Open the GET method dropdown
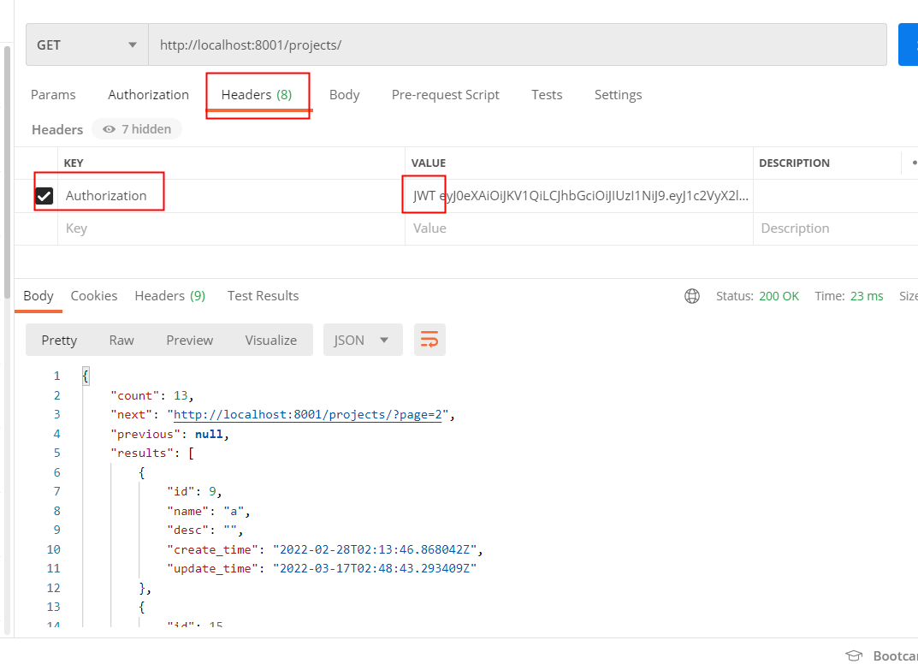Screen dimensions: 918x664 click(x=86, y=45)
